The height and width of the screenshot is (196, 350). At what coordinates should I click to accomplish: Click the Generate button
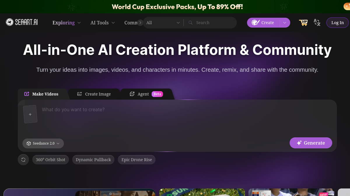click(311, 143)
